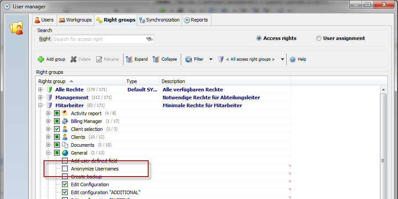Click the Filter toolbar icon

[189, 59]
